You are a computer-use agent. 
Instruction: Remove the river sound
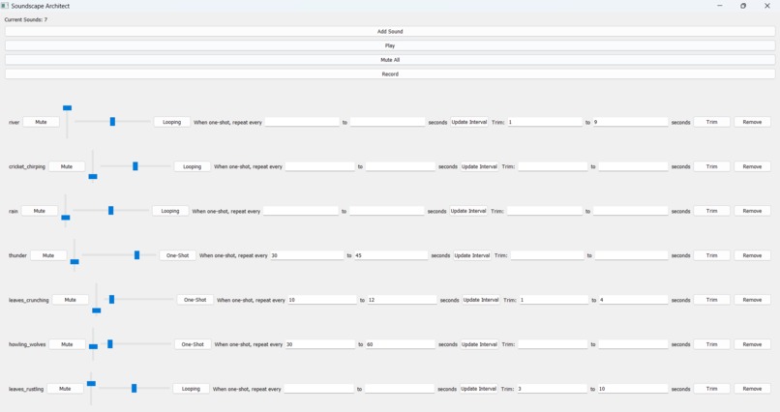[x=752, y=122]
